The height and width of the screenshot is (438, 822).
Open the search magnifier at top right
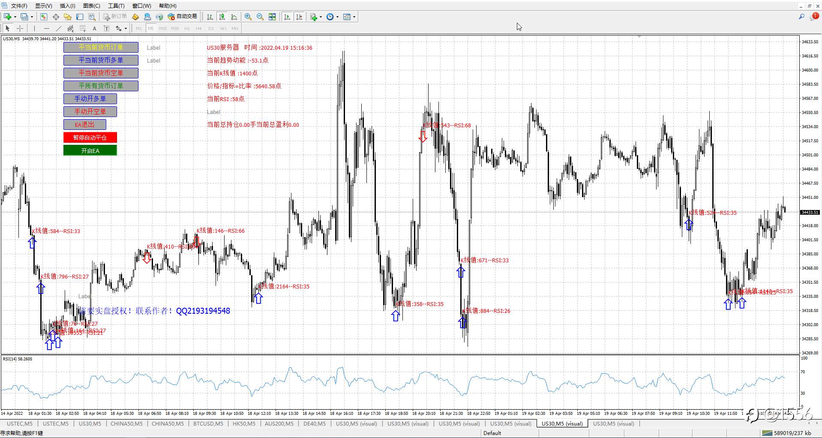pos(801,17)
